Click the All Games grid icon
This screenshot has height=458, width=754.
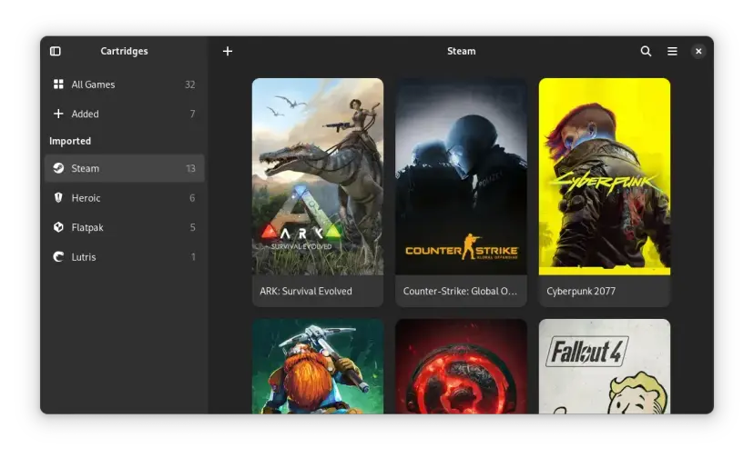point(58,85)
